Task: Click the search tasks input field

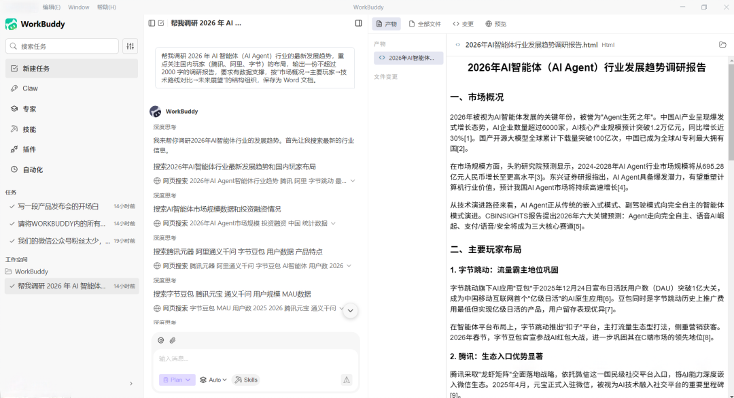Action: tap(63, 46)
